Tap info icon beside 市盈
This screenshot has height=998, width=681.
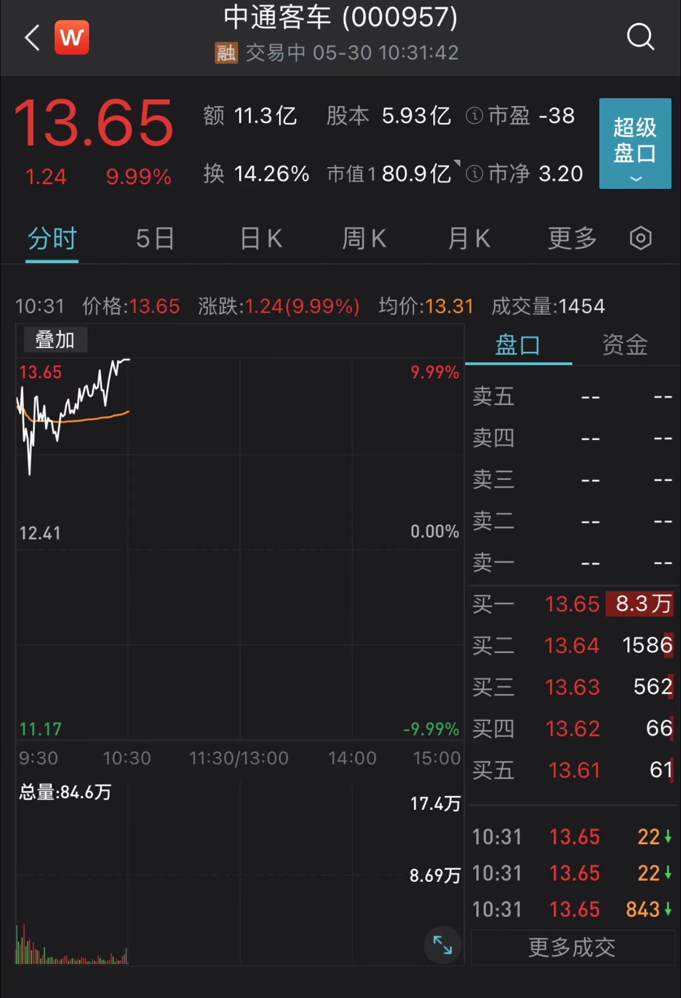pyautogui.click(x=474, y=116)
